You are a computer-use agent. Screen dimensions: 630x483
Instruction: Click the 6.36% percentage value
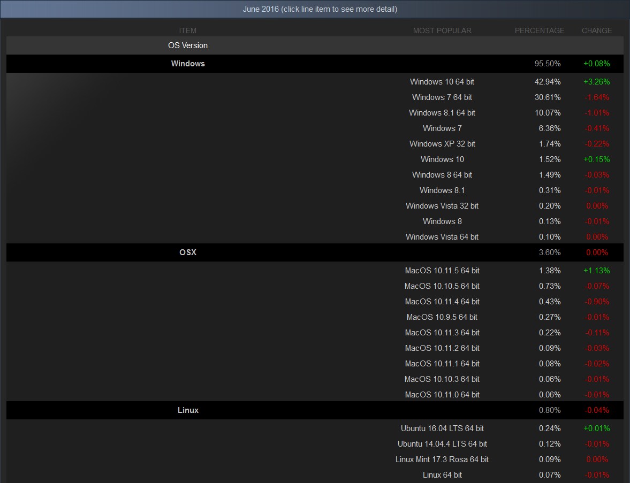pyautogui.click(x=550, y=128)
